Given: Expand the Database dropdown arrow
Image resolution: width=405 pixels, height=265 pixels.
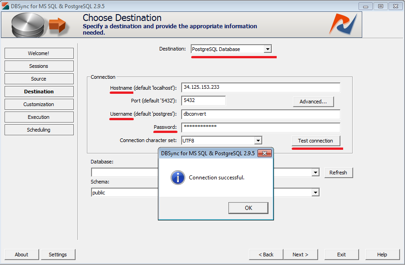Looking at the screenshot, I should click(x=315, y=173).
